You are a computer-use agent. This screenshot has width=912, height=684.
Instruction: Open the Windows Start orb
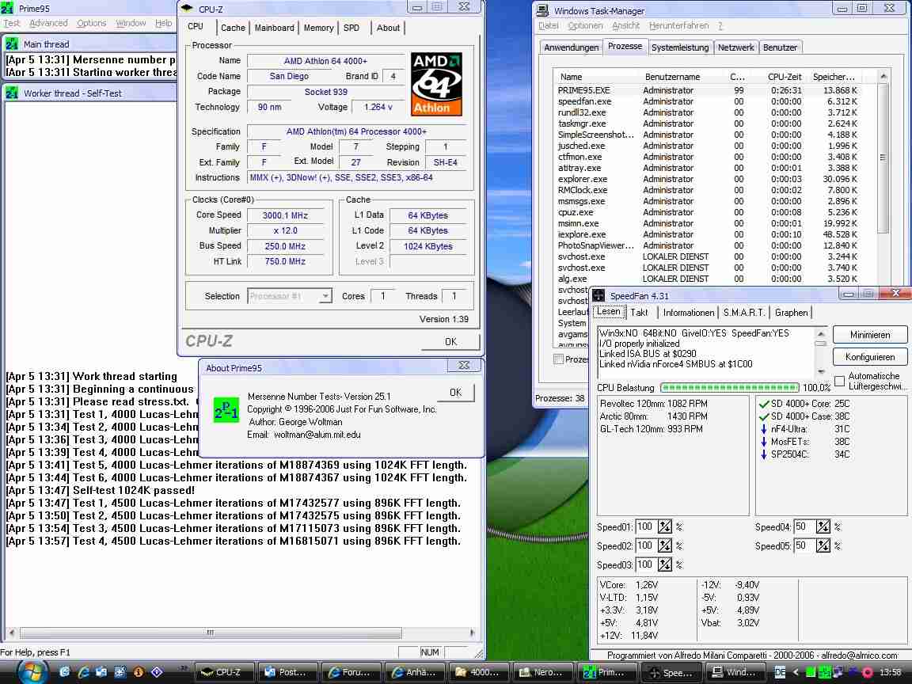pos(32,672)
